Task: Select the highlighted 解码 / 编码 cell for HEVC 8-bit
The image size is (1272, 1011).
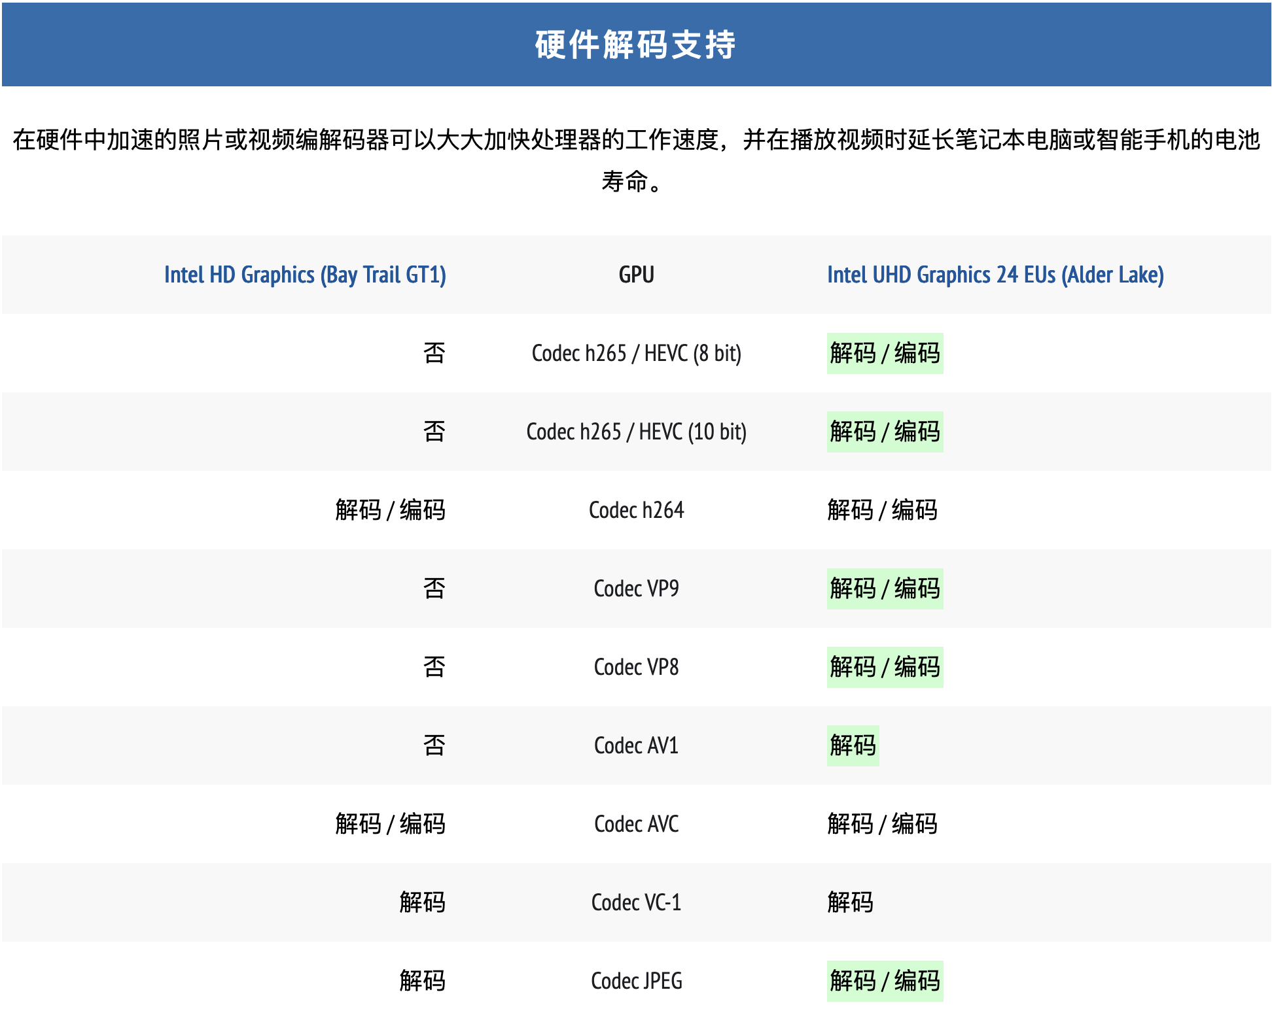Action: (885, 353)
